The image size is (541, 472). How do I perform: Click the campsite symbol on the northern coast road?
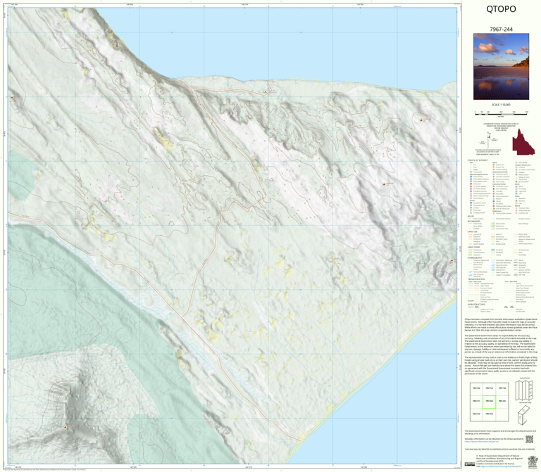[x=266, y=91]
